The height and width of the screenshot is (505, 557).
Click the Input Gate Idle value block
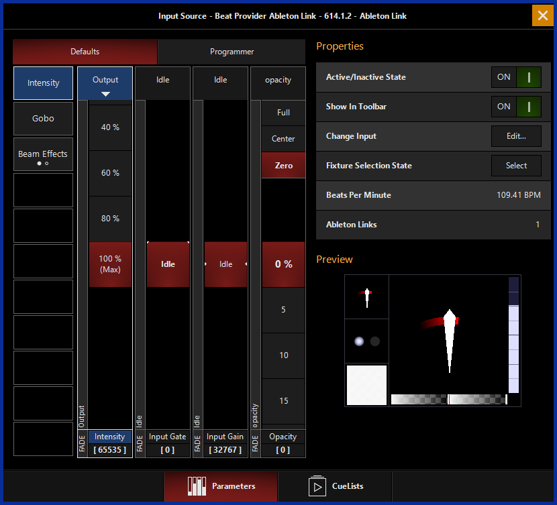tap(168, 264)
